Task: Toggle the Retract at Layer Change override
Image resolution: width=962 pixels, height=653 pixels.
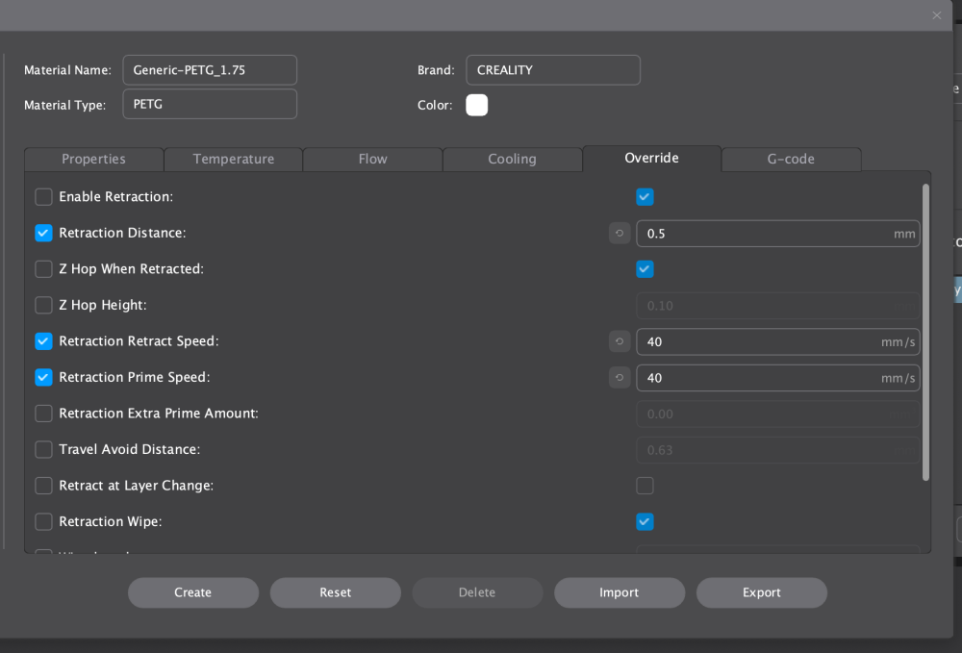Action: [x=44, y=486]
